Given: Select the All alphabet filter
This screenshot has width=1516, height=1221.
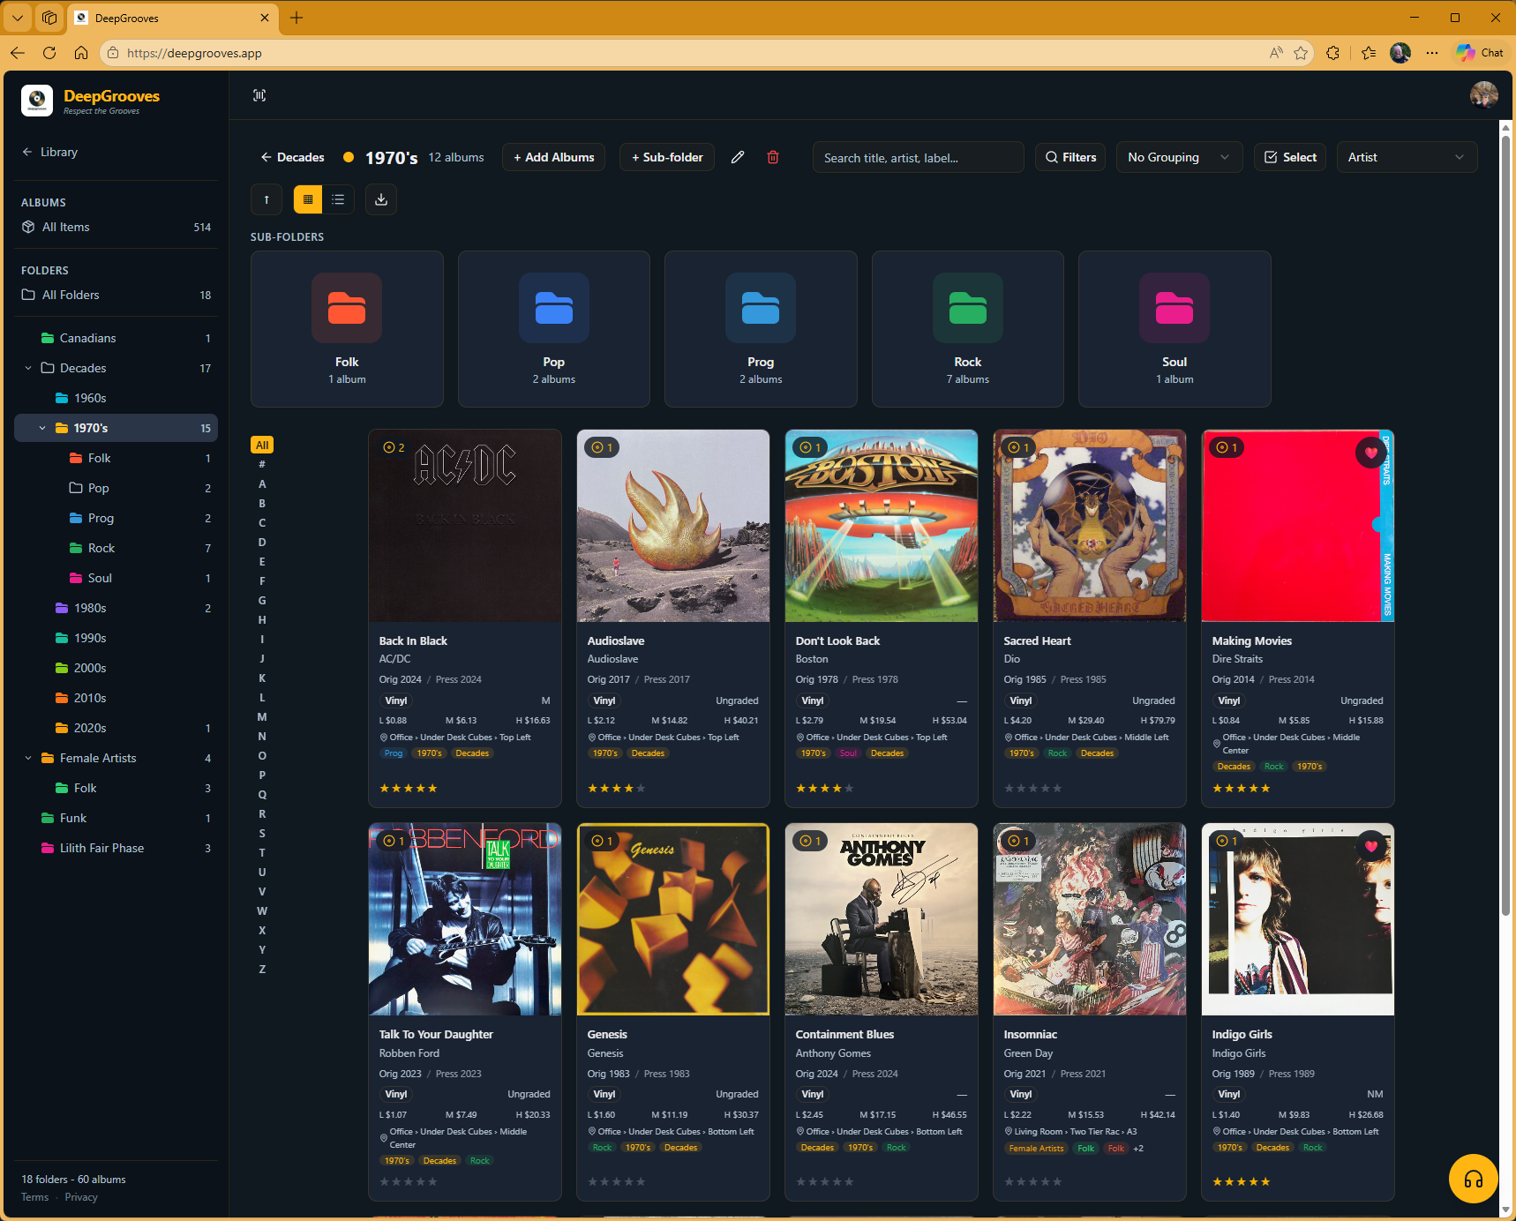Looking at the screenshot, I should [262, 445].
